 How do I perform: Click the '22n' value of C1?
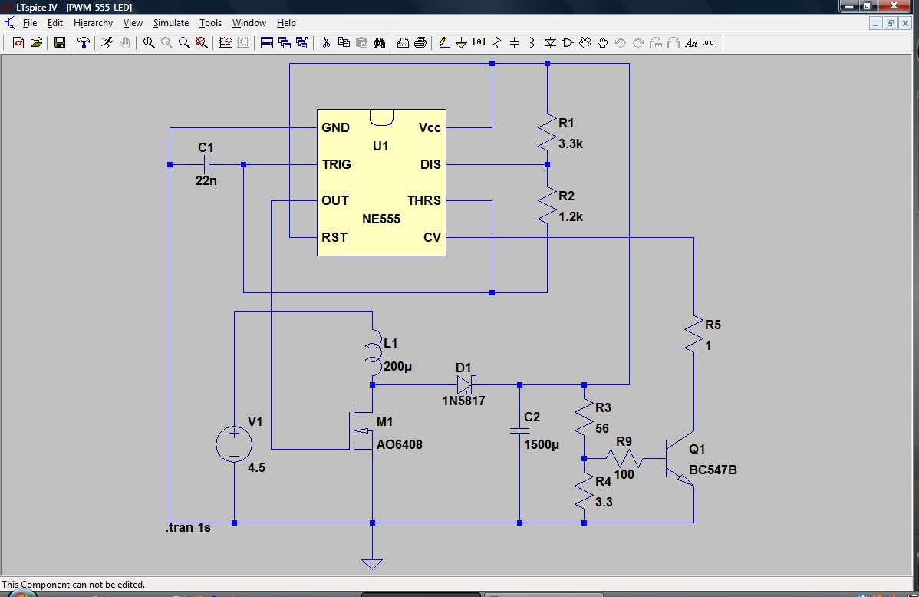click(206, 180)
